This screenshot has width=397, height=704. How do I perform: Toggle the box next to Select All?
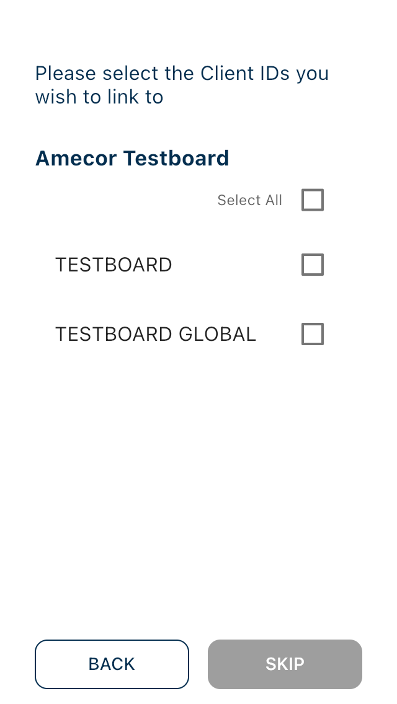point(313,200)
